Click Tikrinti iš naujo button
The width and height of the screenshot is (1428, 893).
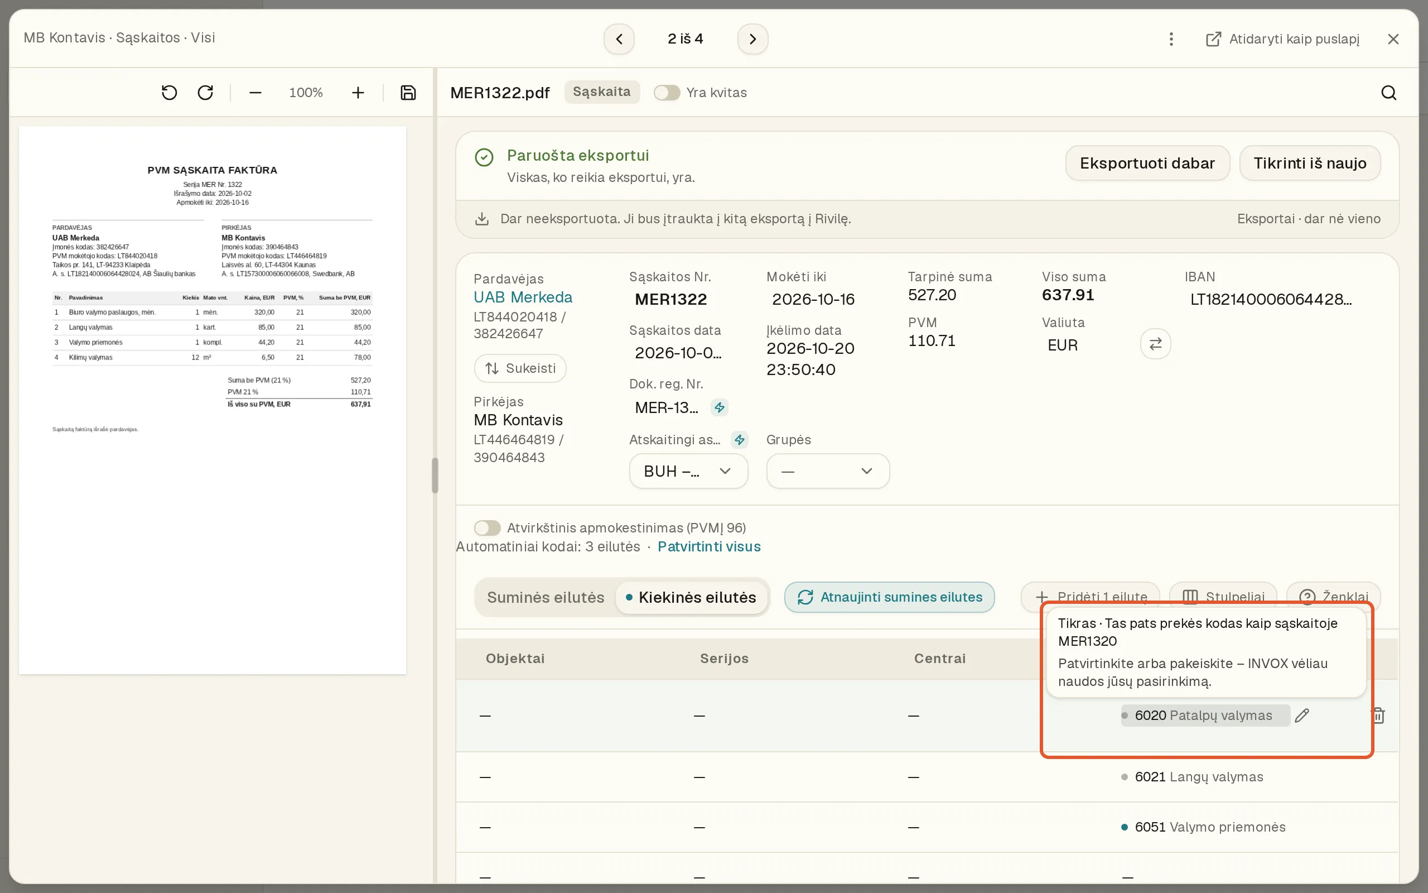click(1309, 164)
